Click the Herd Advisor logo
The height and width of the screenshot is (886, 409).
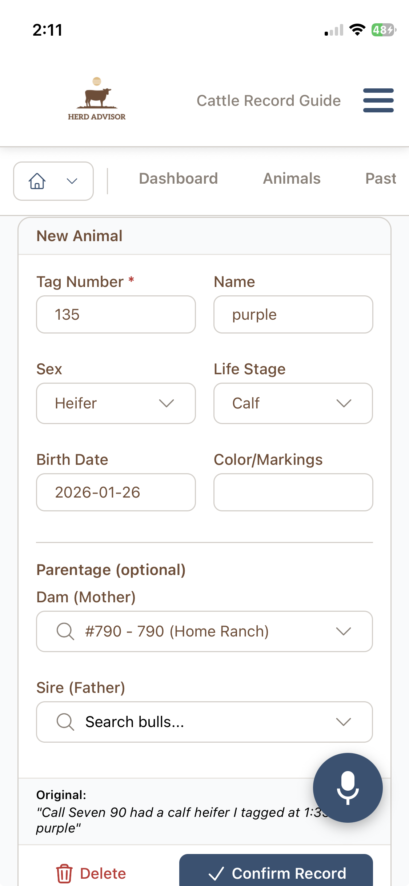tap(97, 98)
